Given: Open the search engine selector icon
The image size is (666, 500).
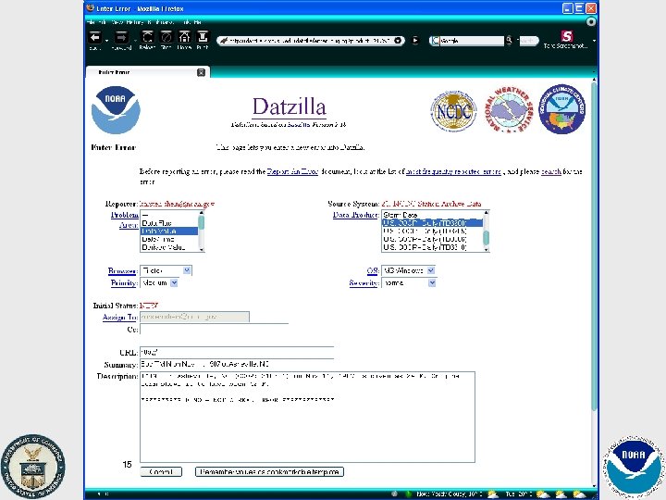Looking at the screenshot, I should tap(435, 41).
